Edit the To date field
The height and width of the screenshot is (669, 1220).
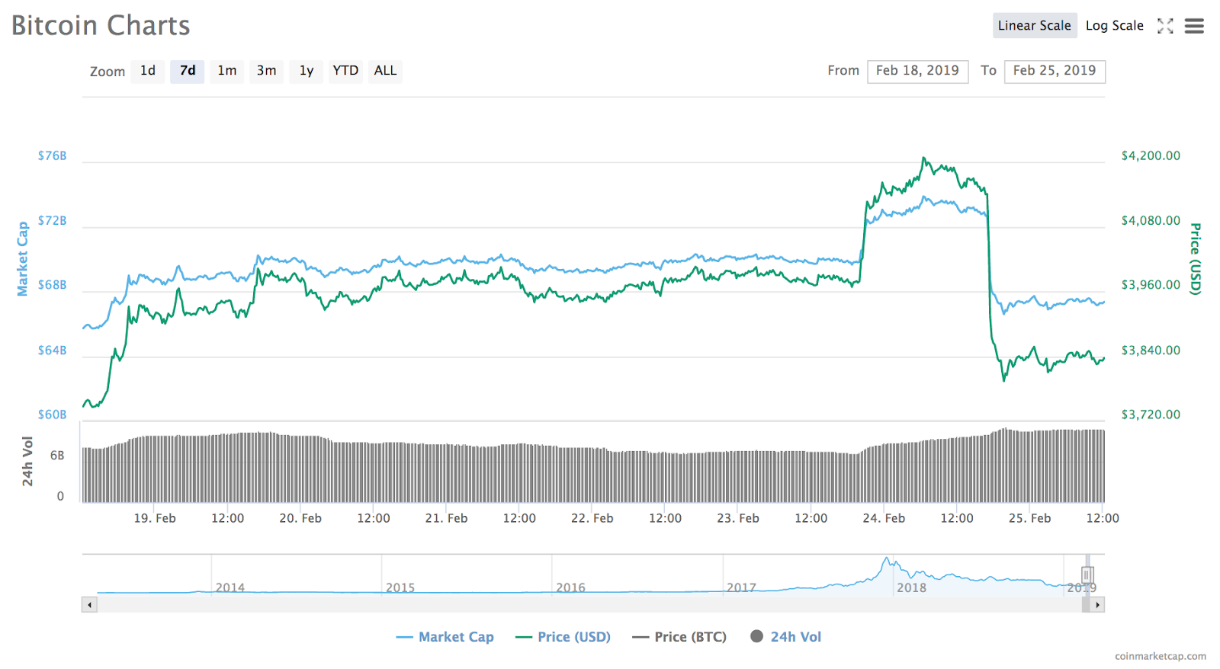coord(1055,71)
